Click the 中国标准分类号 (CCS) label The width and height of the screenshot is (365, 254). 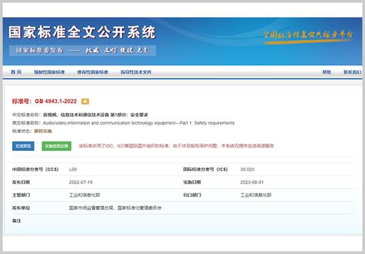pos(35,170)
